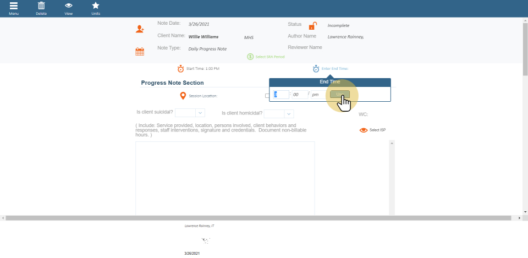The height and width of the screenshot is (258, 528).
Task: Click the Enter End Time link
Action: click(334, 69)
